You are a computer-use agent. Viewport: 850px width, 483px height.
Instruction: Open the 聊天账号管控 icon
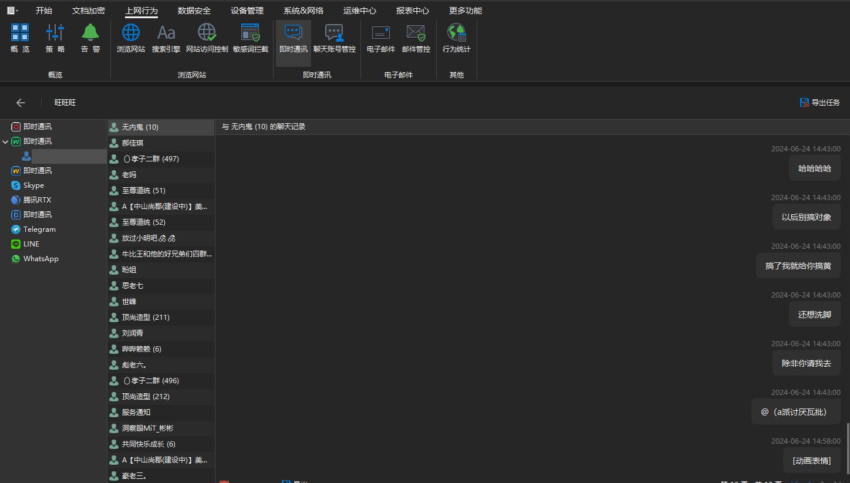click(x=335, y=38)
